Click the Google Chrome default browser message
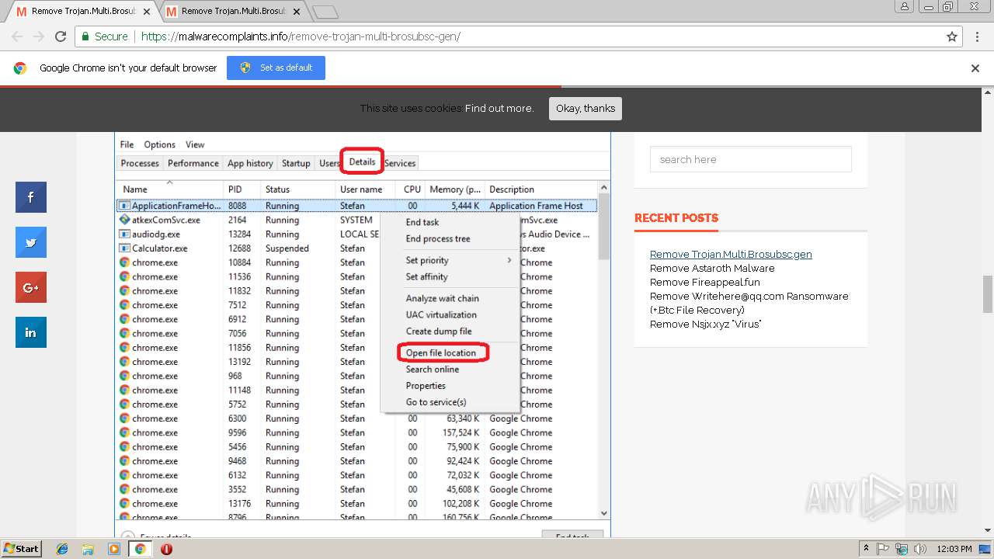Screen dimensions: 994x559 click(128, 68)
